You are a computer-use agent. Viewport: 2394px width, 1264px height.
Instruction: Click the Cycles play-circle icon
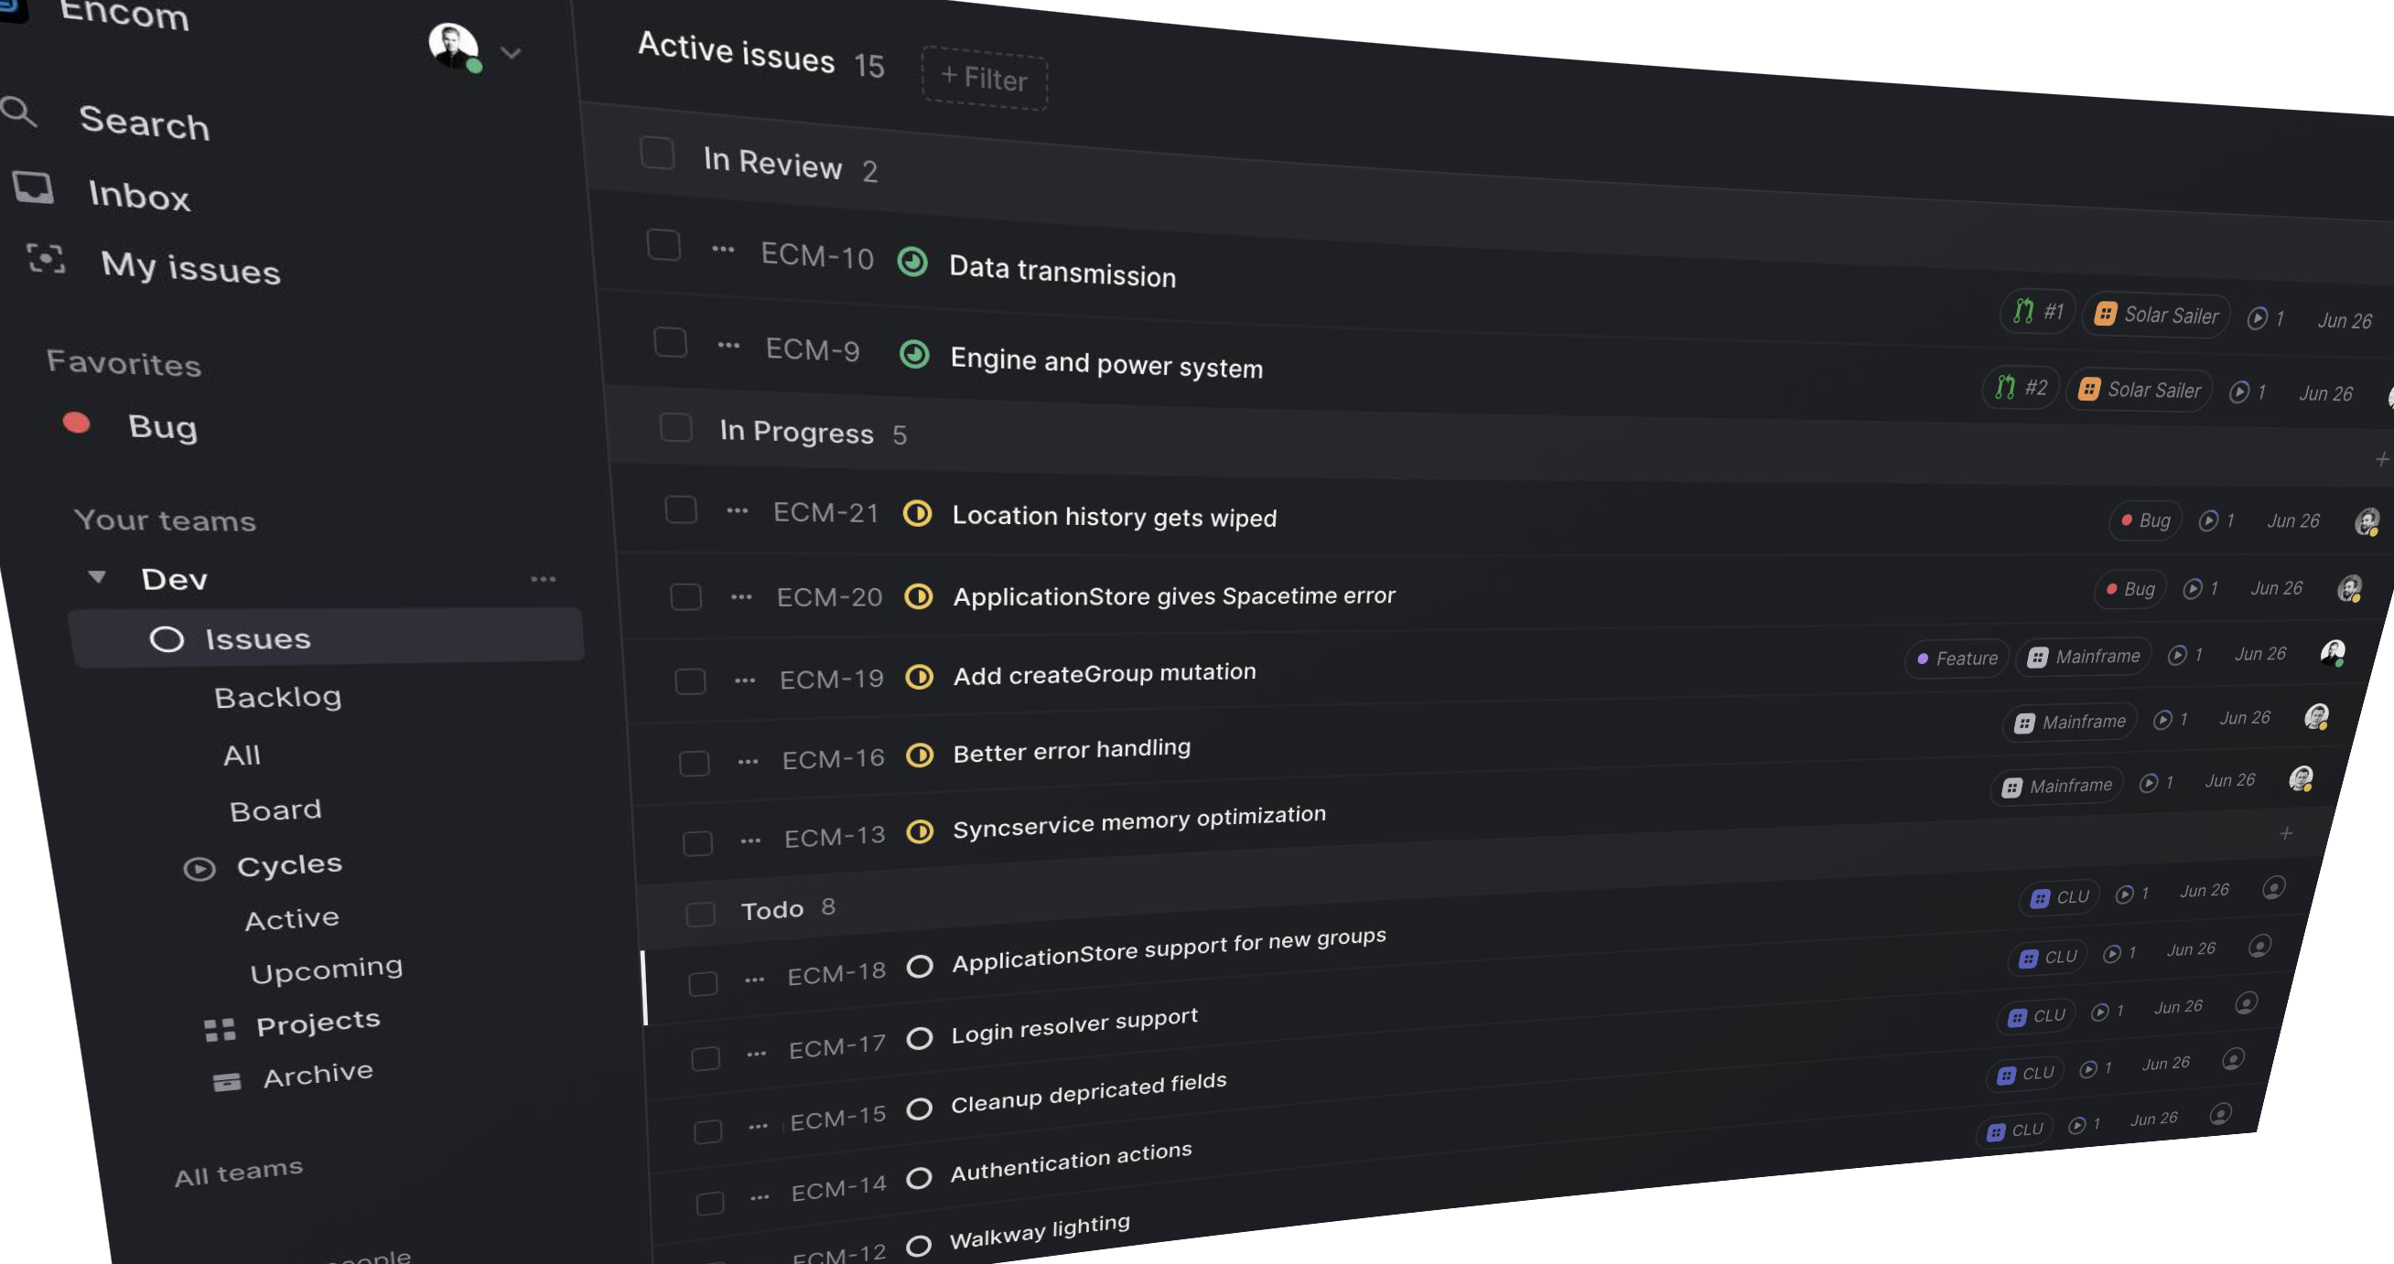point(199,869)
